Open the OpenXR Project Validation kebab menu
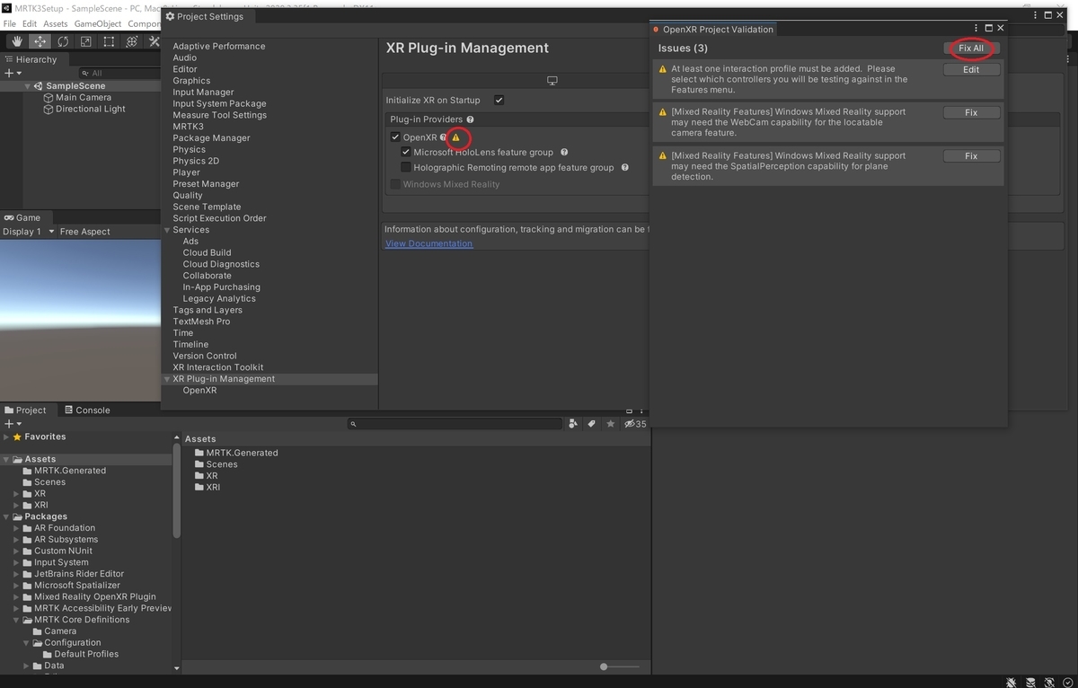Screen dimensions: 1078x688 click(976, 29)
